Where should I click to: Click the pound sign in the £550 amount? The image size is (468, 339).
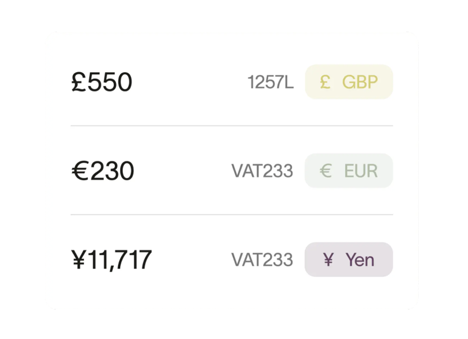(x=78, y=82)
